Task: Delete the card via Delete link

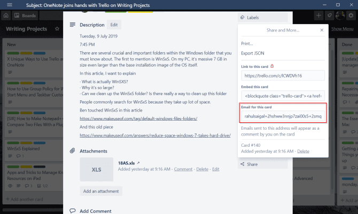Action: 303,151
